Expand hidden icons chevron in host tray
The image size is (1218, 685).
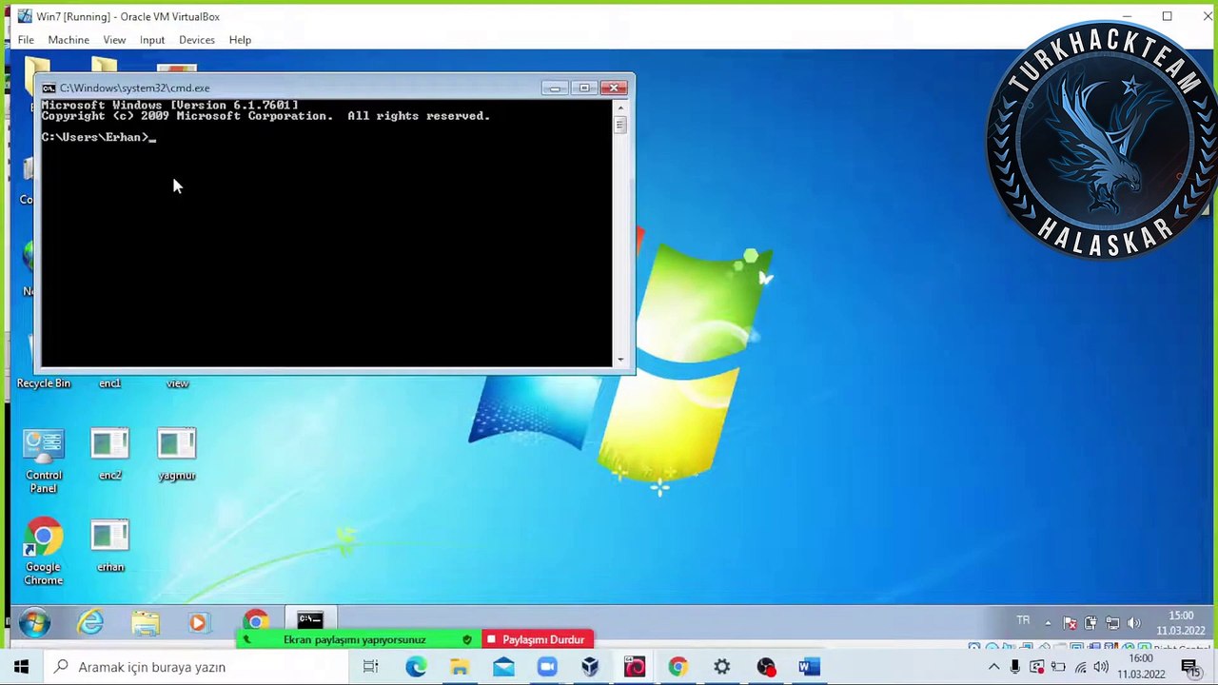993,667
